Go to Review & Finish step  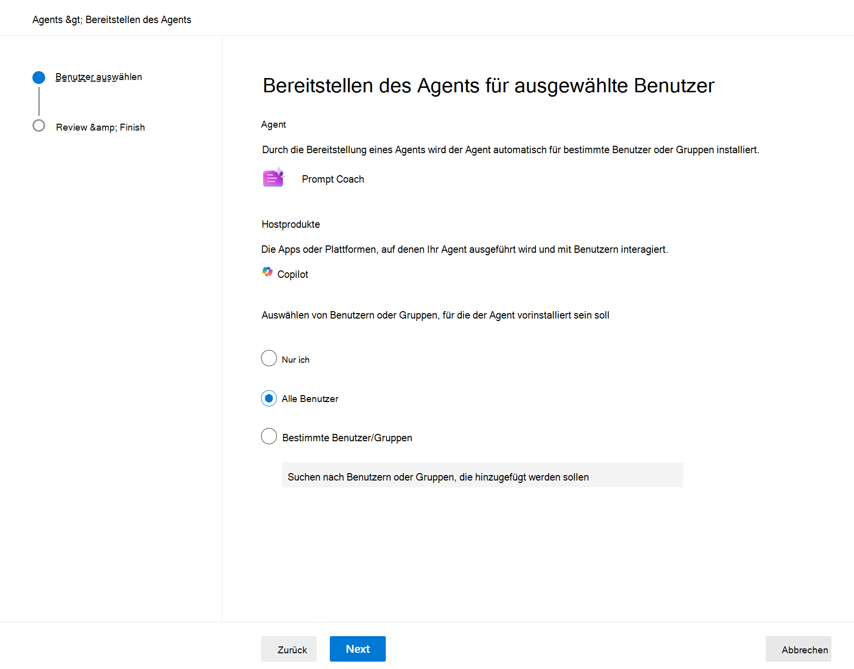[x=101, y=127]
